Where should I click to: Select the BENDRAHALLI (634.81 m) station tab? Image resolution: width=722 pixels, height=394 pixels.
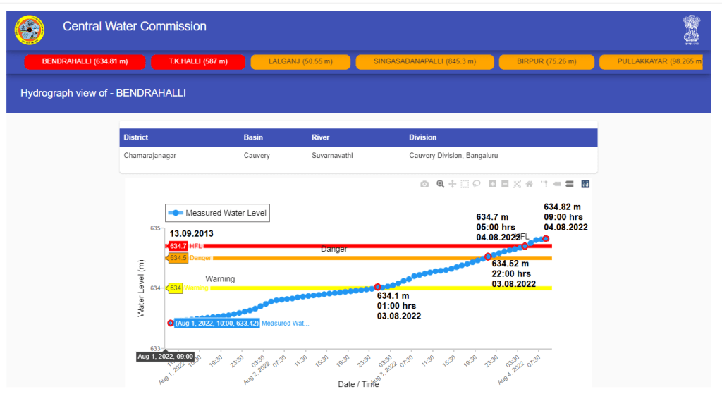(85, 61)
